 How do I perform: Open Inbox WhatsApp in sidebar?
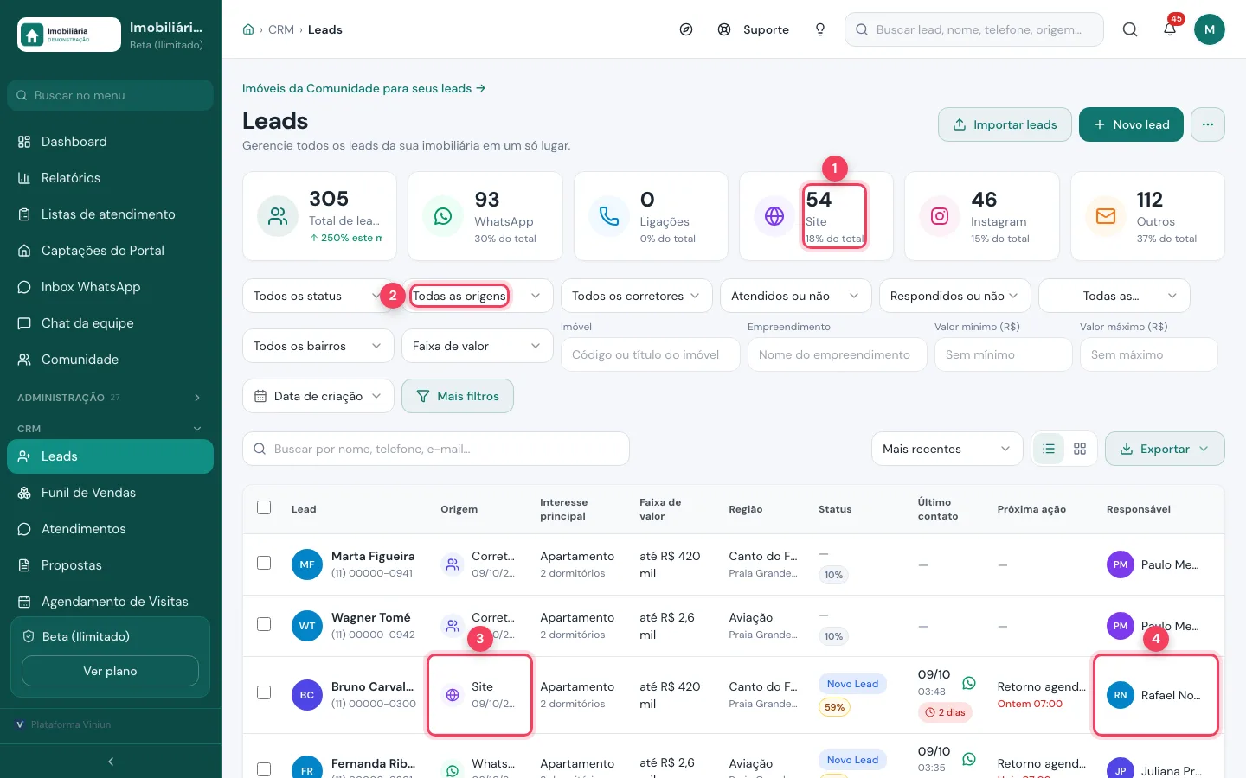coord(110,287)
